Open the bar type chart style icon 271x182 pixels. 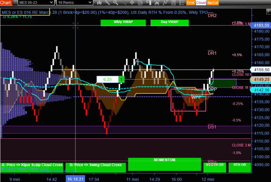[x=99, y=3]
